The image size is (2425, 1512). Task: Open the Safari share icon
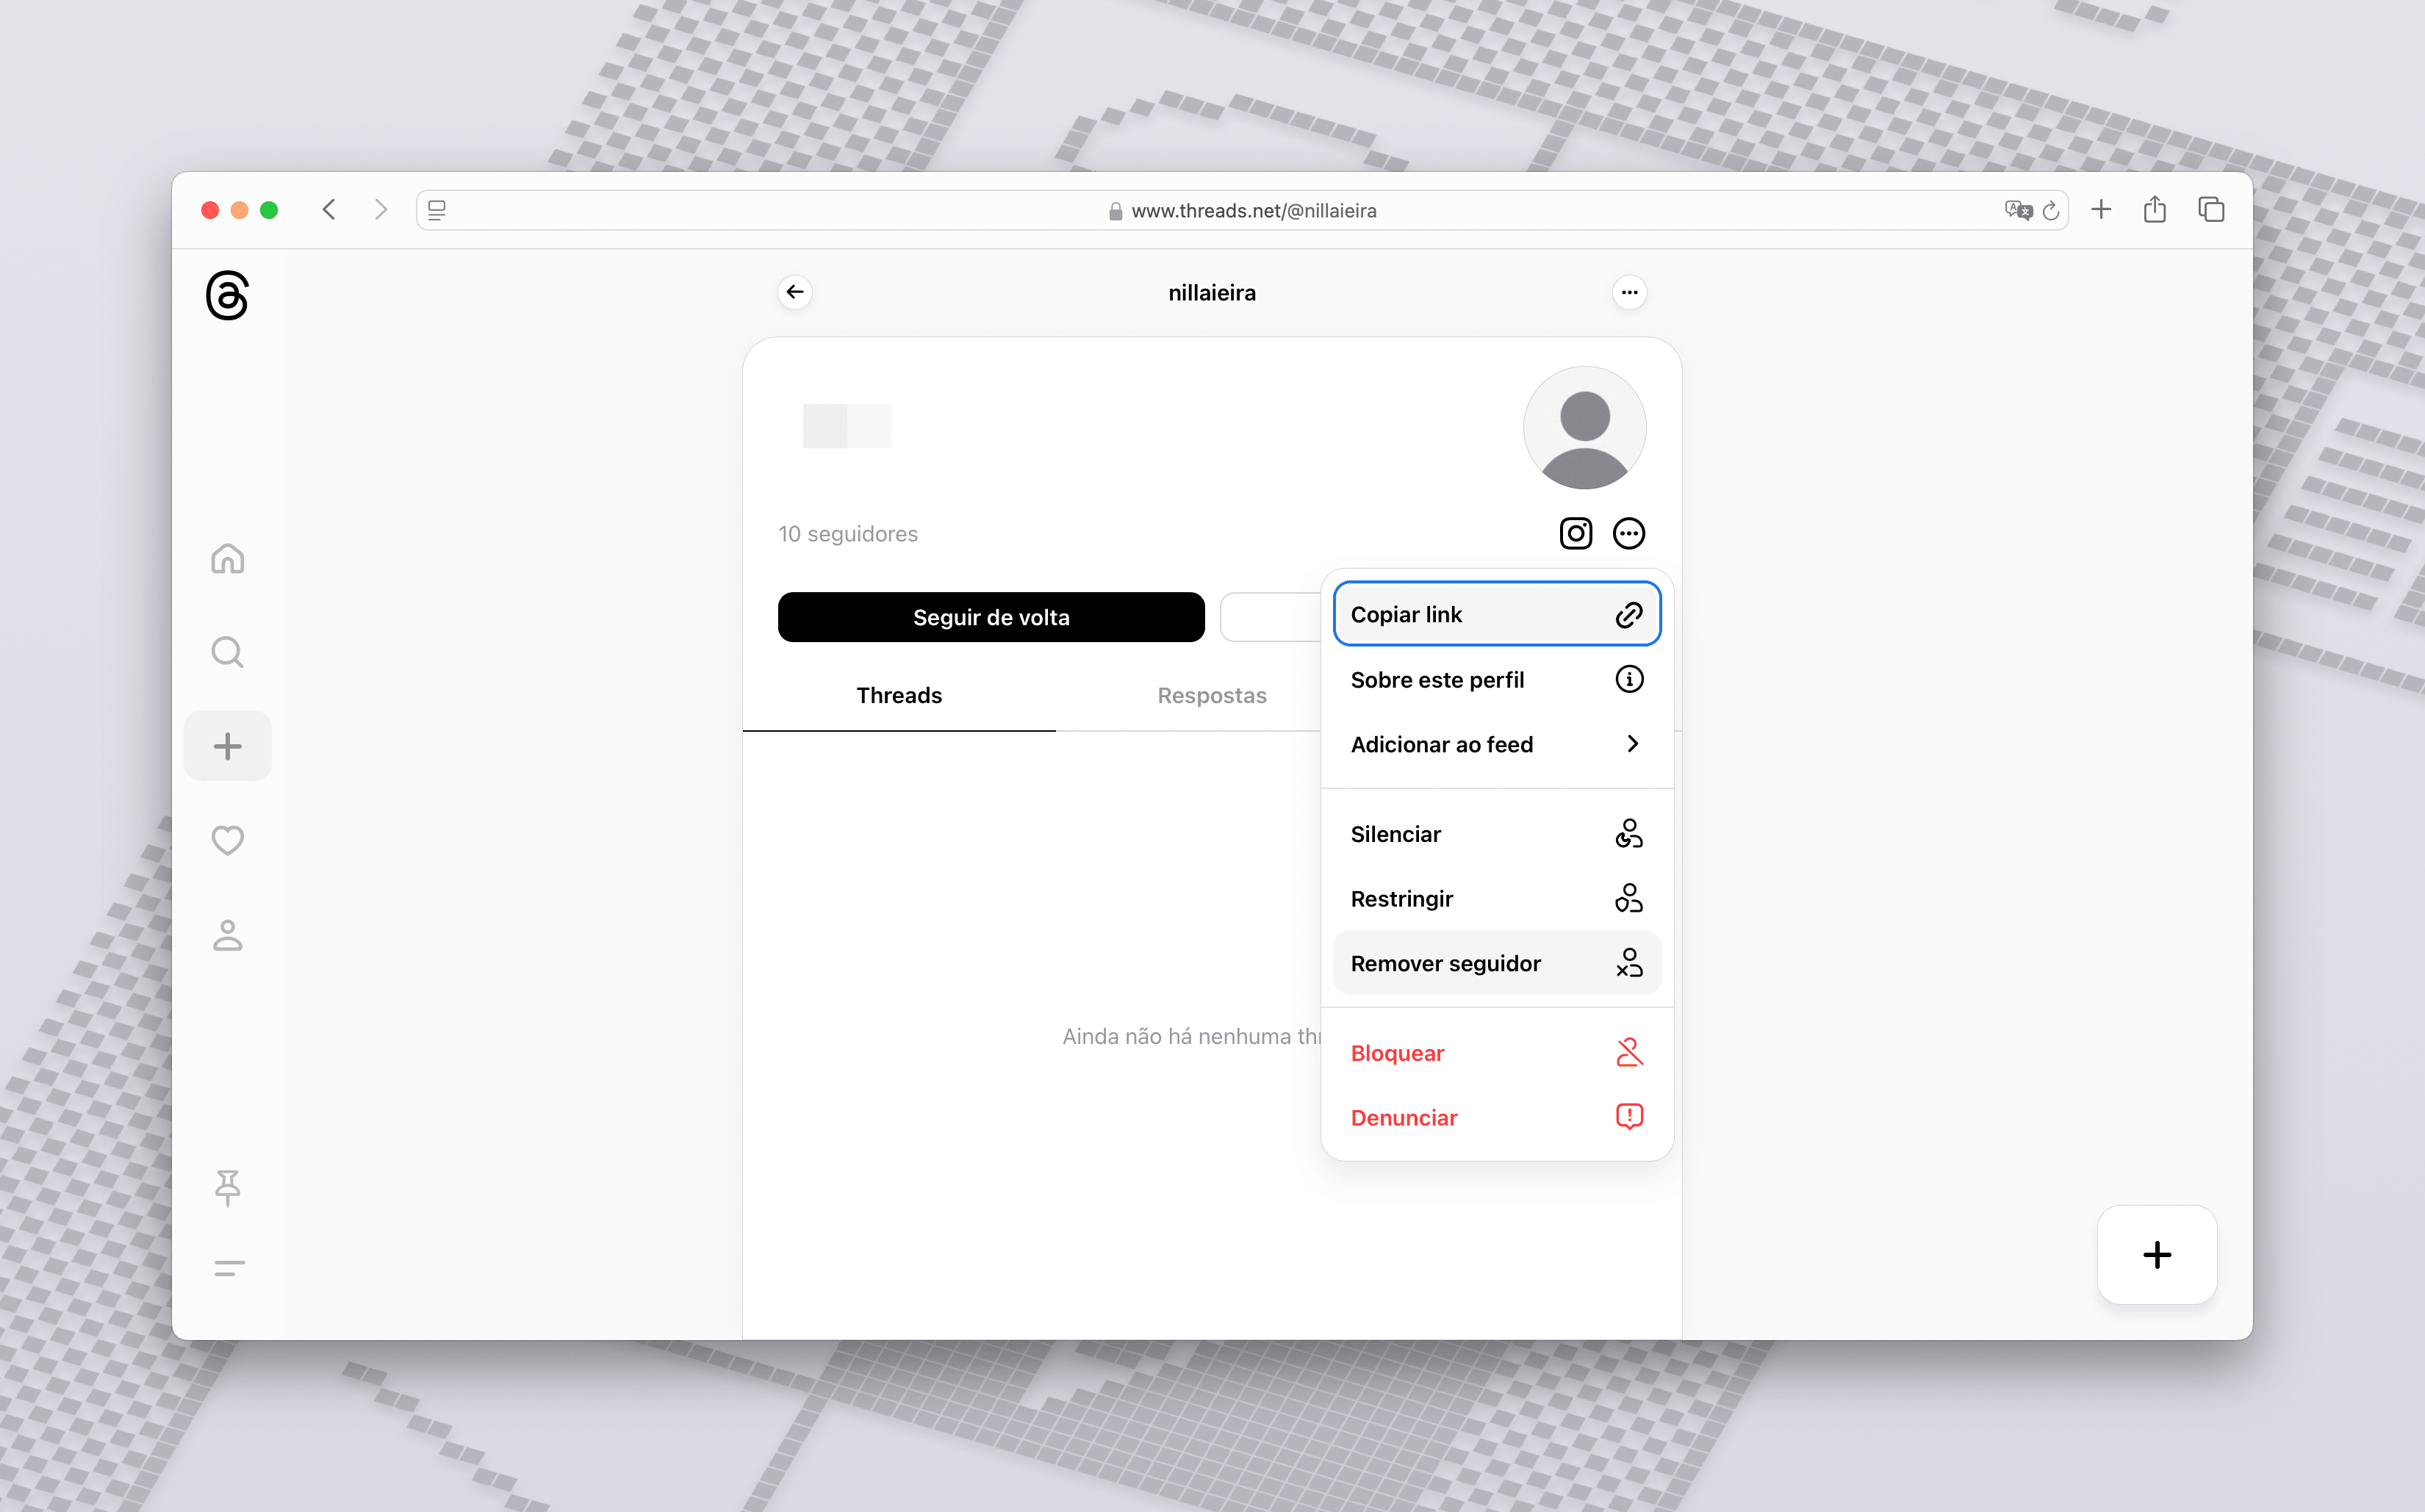click(x=2155, y=209)
